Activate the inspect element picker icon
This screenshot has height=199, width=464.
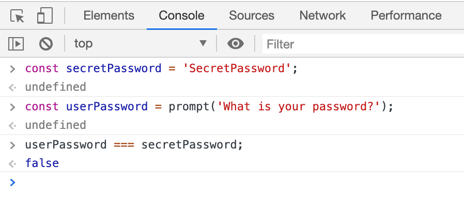tap(17, 15)
